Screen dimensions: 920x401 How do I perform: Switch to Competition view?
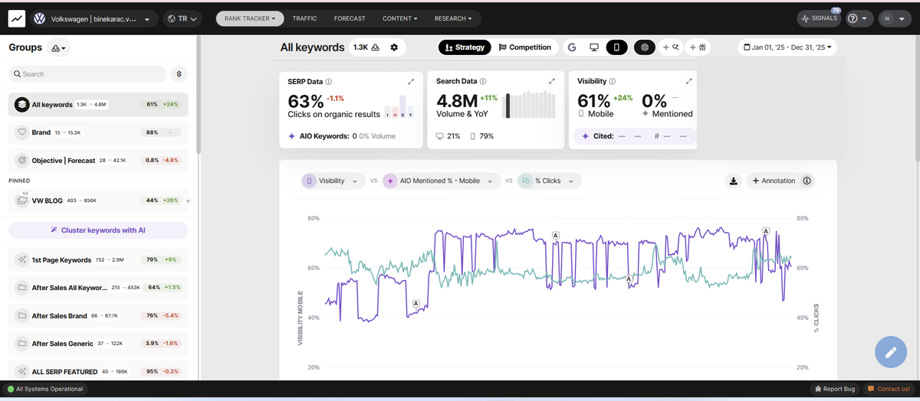(525, 47)
